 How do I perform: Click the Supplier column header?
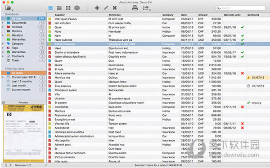click(60, 15)
